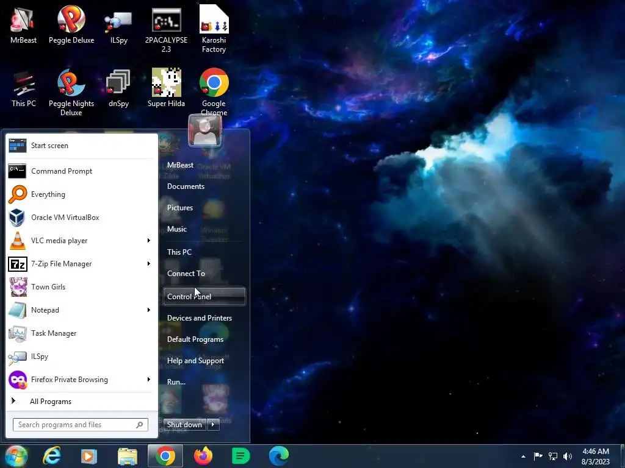
Task: Launch Super Hilda desktop shortcut
Action: tap(166, 88)
